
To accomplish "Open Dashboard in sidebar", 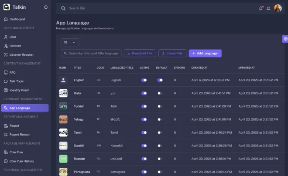I will pos(25,19).
